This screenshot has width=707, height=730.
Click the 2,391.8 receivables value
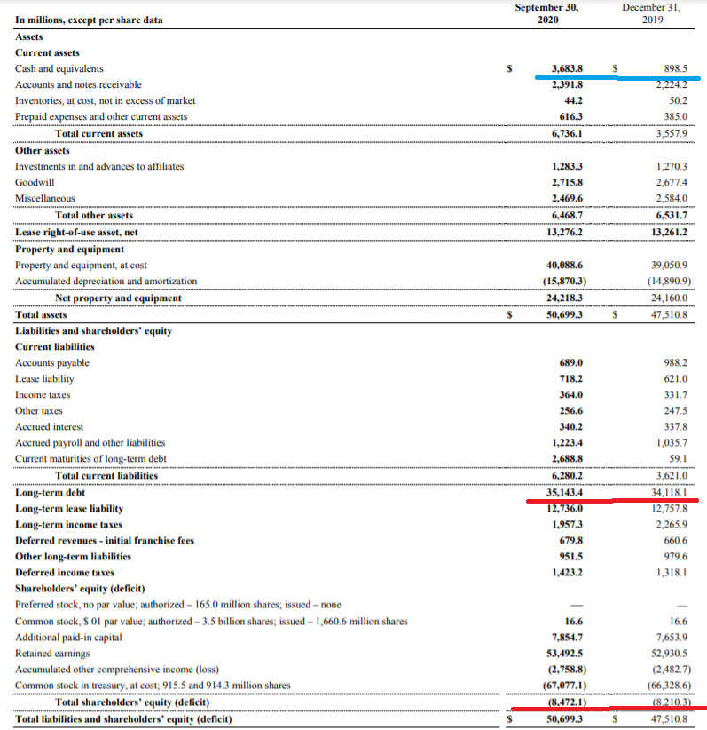click(567, 84)
